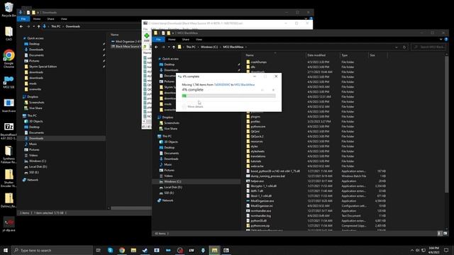The image size is (454, 255).
Task: Expand the ribbon in MO2 BlackMesa window
Action: [441, 40]
